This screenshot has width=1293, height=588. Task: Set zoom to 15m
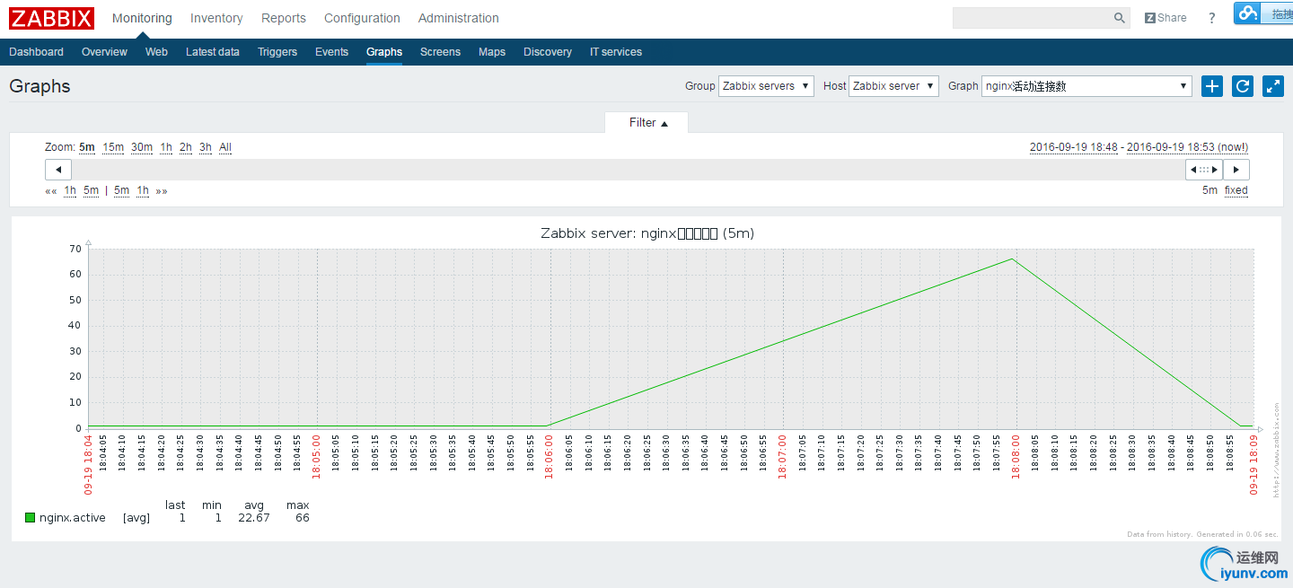coord(113,147)
